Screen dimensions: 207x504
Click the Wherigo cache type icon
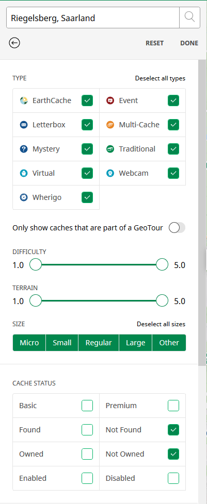coord(24,197)
